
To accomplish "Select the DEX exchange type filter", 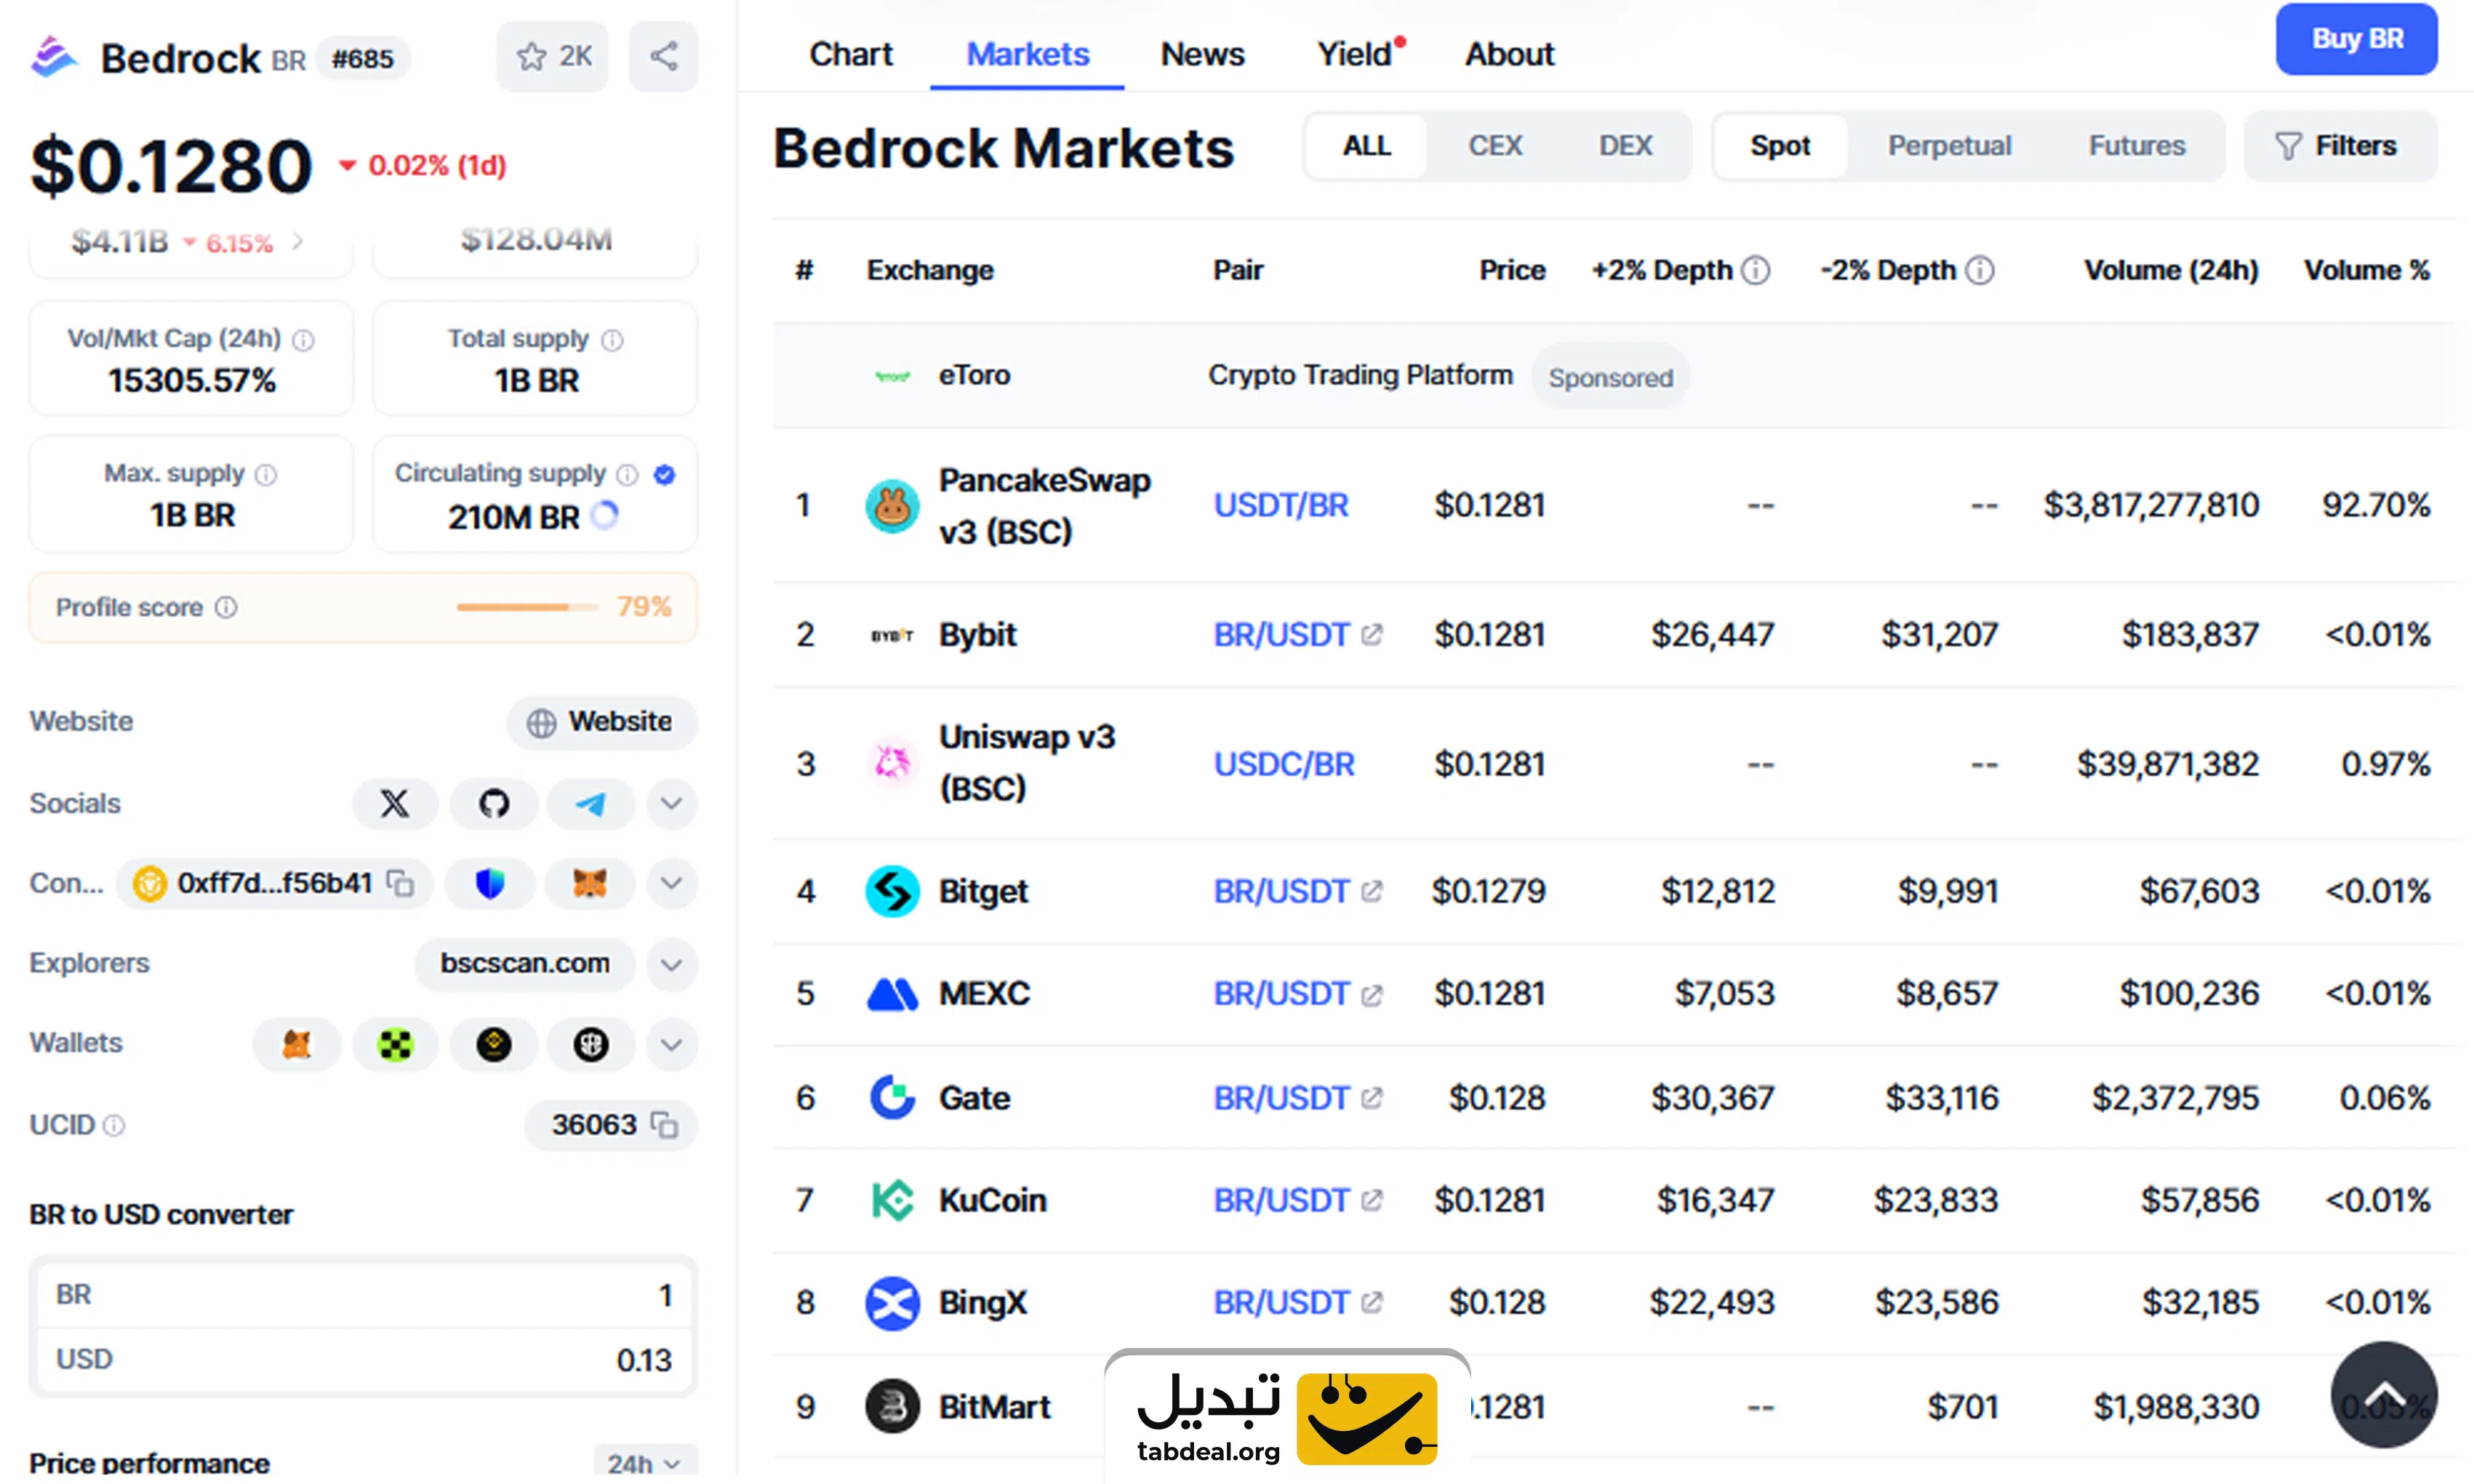I will click(1625, 146).
